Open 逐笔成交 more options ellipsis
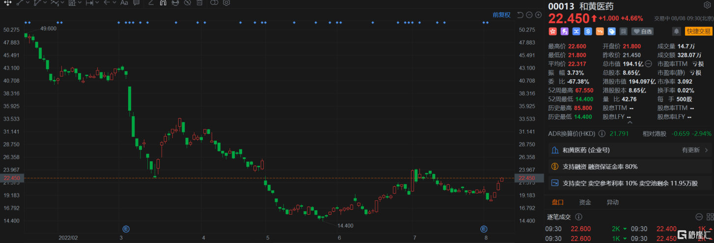Viewport: 714px width, 243px height. pyautogui.click(x=698, y=217)
